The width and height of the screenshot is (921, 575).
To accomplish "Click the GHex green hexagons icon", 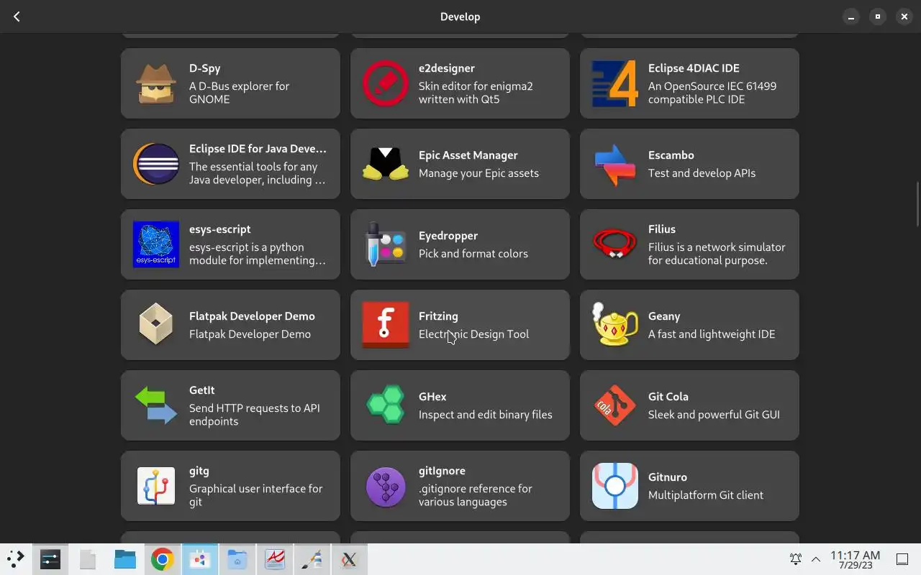I will click(386, 405).
